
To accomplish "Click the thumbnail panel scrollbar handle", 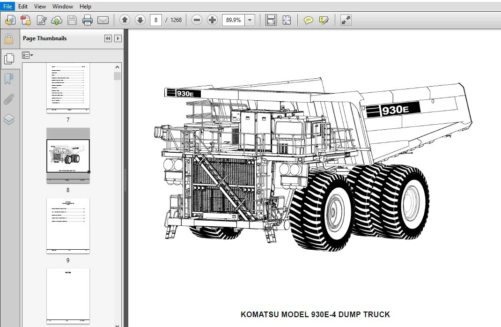I will 117,76.
